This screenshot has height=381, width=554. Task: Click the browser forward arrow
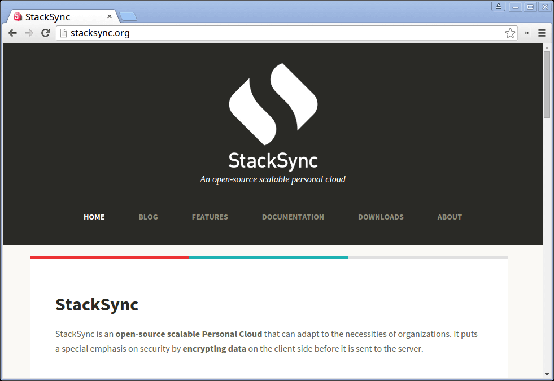pyautogui.click(x=29, y=33)
